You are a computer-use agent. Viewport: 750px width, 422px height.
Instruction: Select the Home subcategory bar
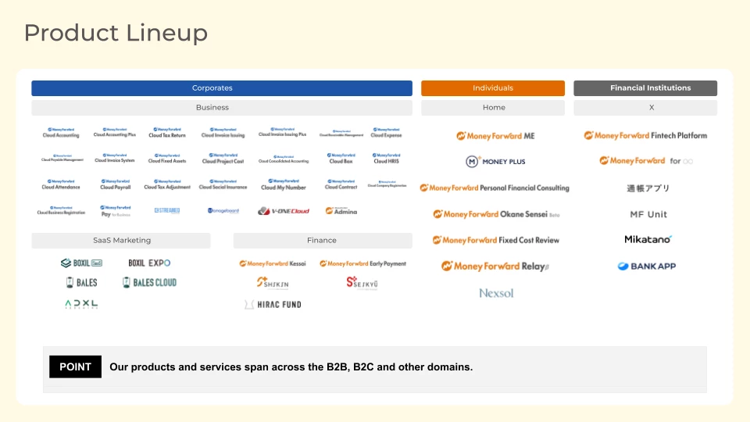pos(493,108)
